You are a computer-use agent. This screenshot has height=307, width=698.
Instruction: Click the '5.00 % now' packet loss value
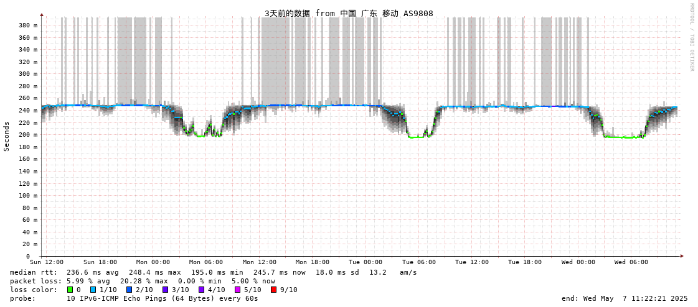[253, 282]
